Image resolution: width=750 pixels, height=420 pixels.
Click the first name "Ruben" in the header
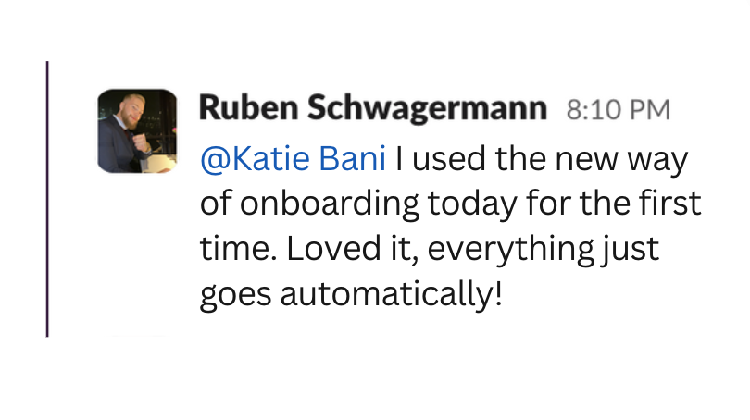coord(249,107)
